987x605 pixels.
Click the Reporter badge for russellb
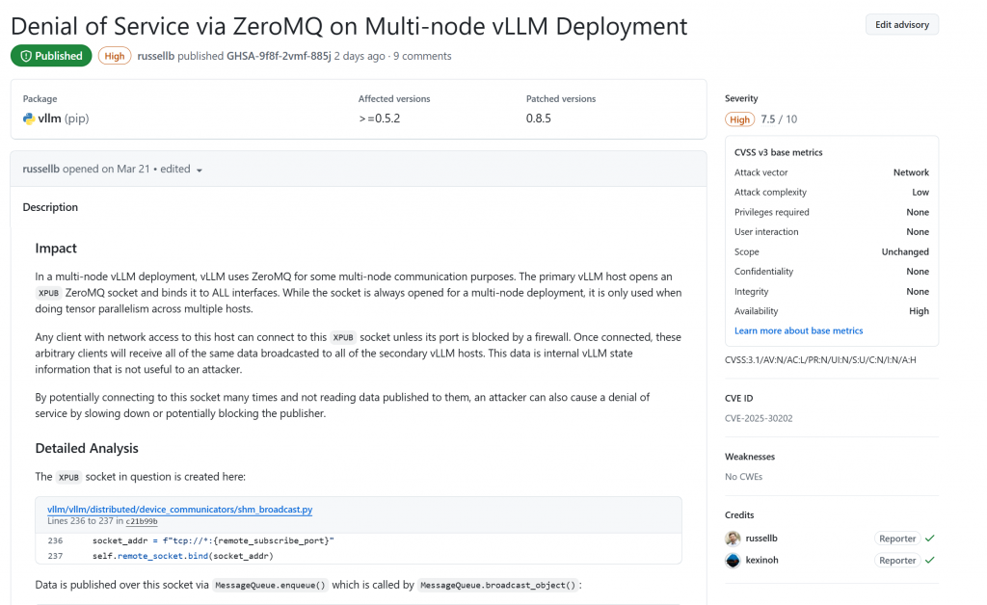(897, 539)
